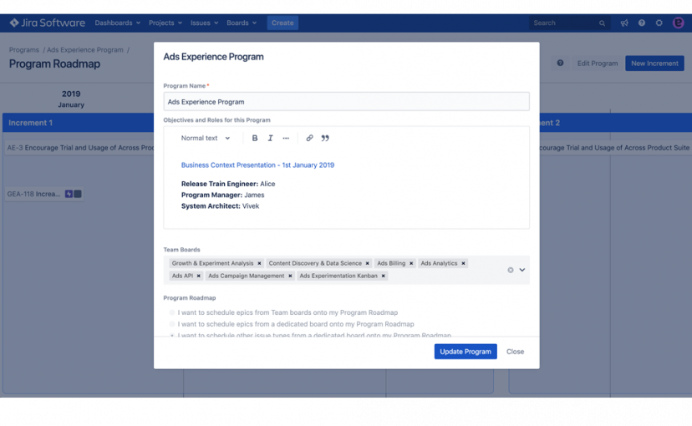
Task: Select schedule epics from Team boards option
Action: click(x=172, y=312)
